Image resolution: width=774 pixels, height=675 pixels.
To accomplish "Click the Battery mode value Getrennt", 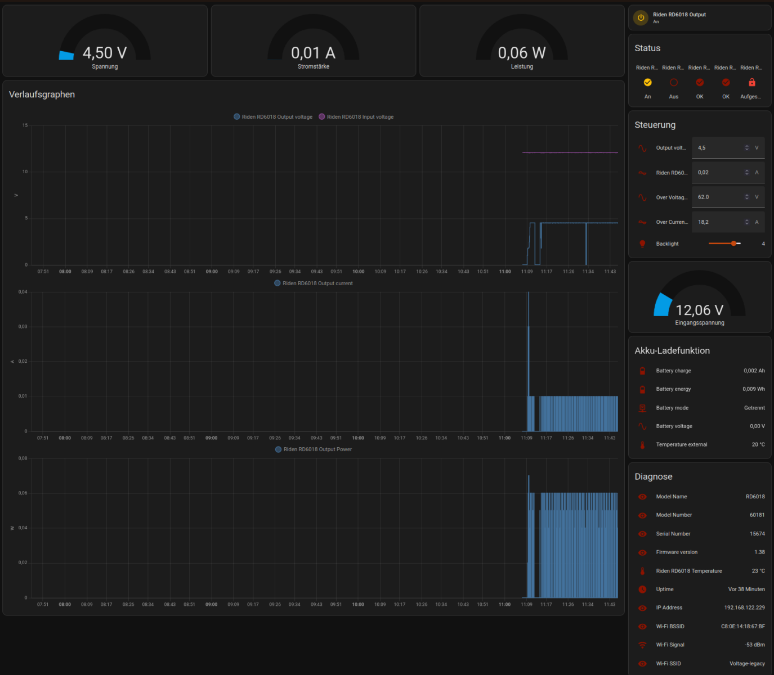I will pyautogui.click(x=754, y=408).
